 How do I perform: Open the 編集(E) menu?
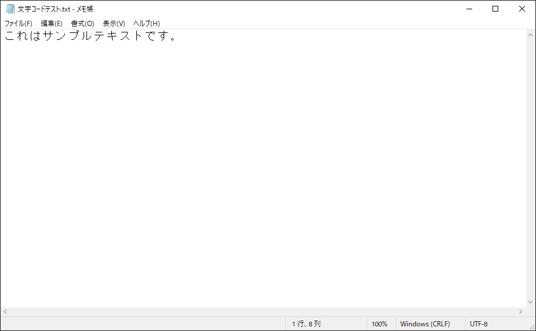(x=52, y=24)
